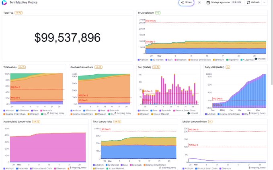Click the M1 (Sep 1) marker in TVL breakdown
The image size is (273, 170).
tap(151, 42)
